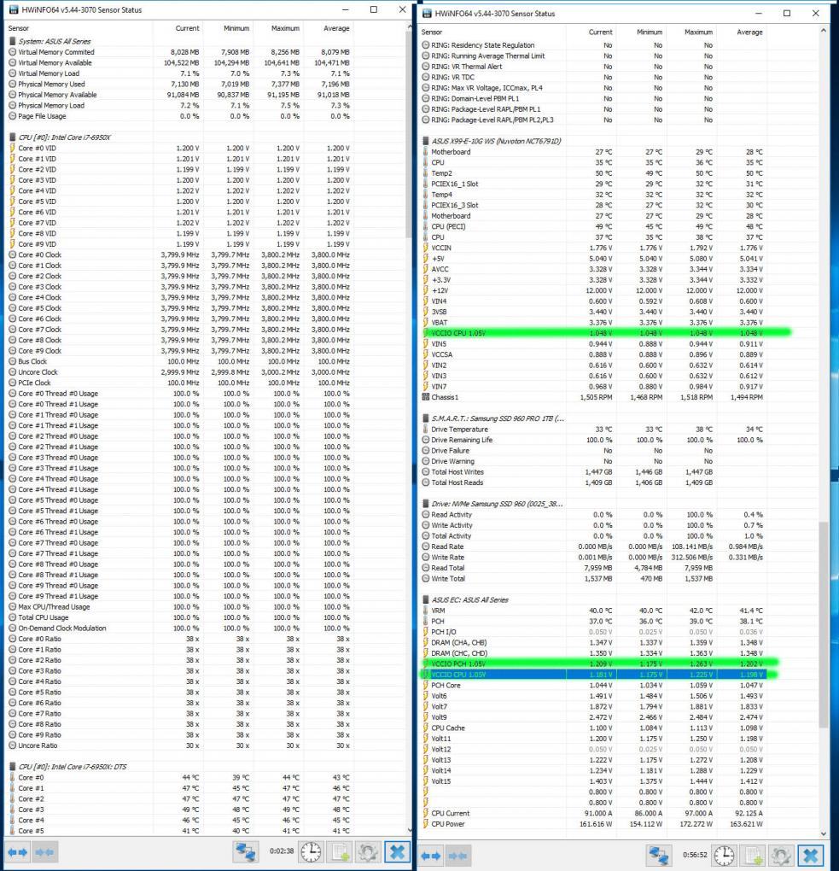Select the Uncore Ratio row
Screen dimensions: 839x871
click(180, 745)
